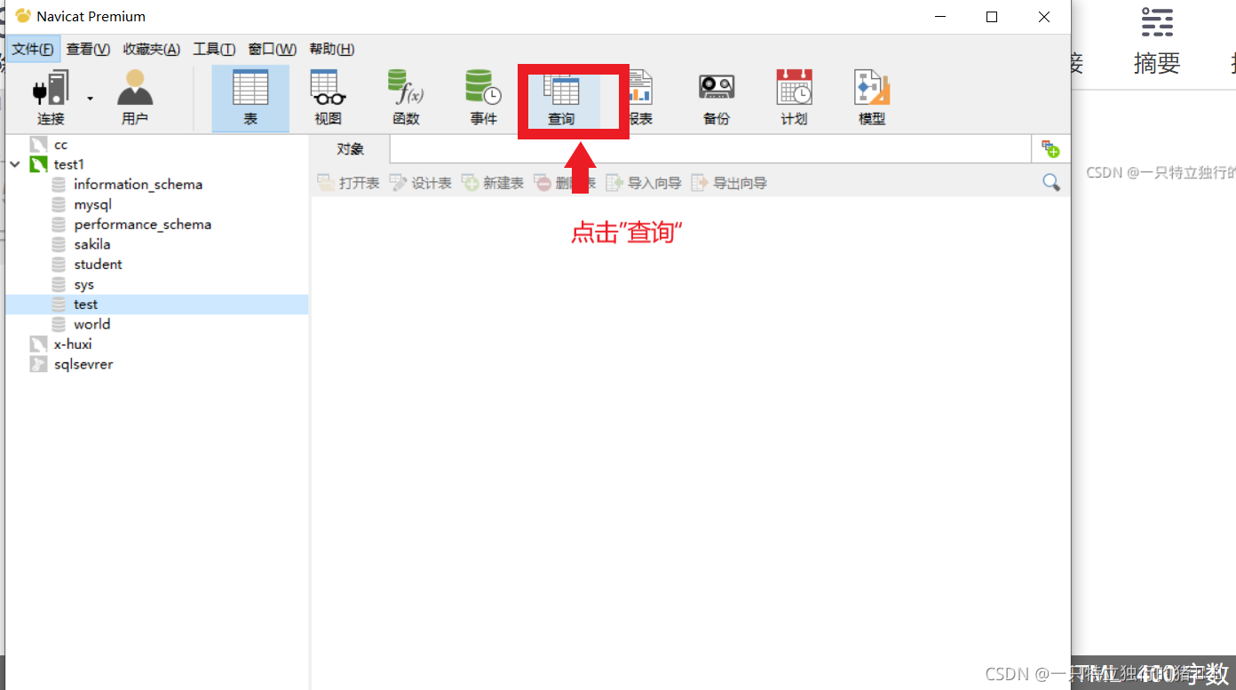This screenshot has width=1236, height=690.
Task: Open the Connection dropdown arrow
Action: click(x=90, y=98)
